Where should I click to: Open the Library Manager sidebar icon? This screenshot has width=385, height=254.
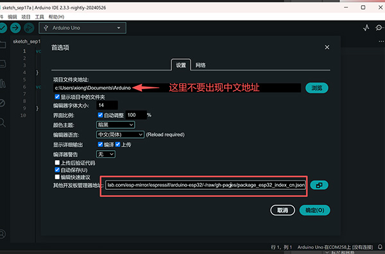click(3, 83)
